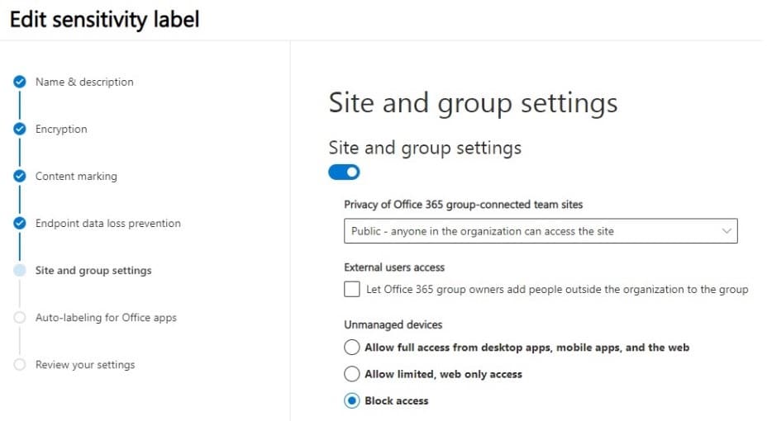This screenshot has width=767, height=421.
Task: Open the Content marking step
Action: tap(76, 176)
